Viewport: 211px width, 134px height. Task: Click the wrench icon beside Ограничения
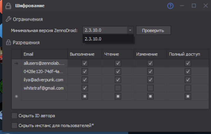tap(9, 19)
